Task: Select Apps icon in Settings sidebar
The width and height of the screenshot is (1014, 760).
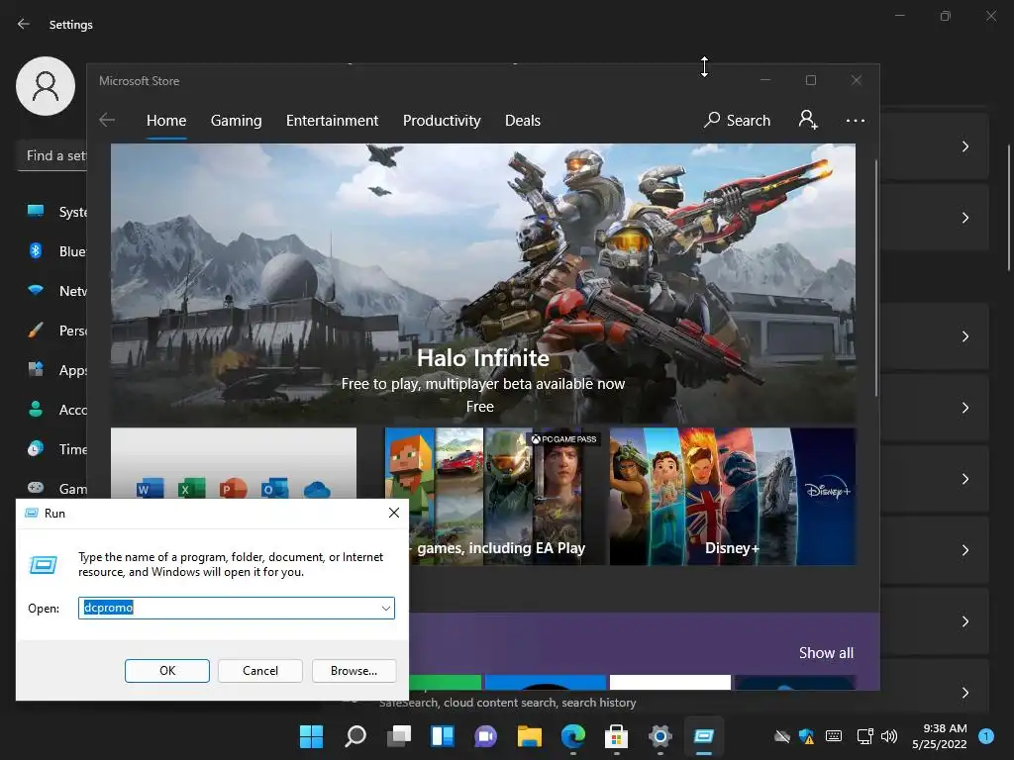Action: click(36, 370)
